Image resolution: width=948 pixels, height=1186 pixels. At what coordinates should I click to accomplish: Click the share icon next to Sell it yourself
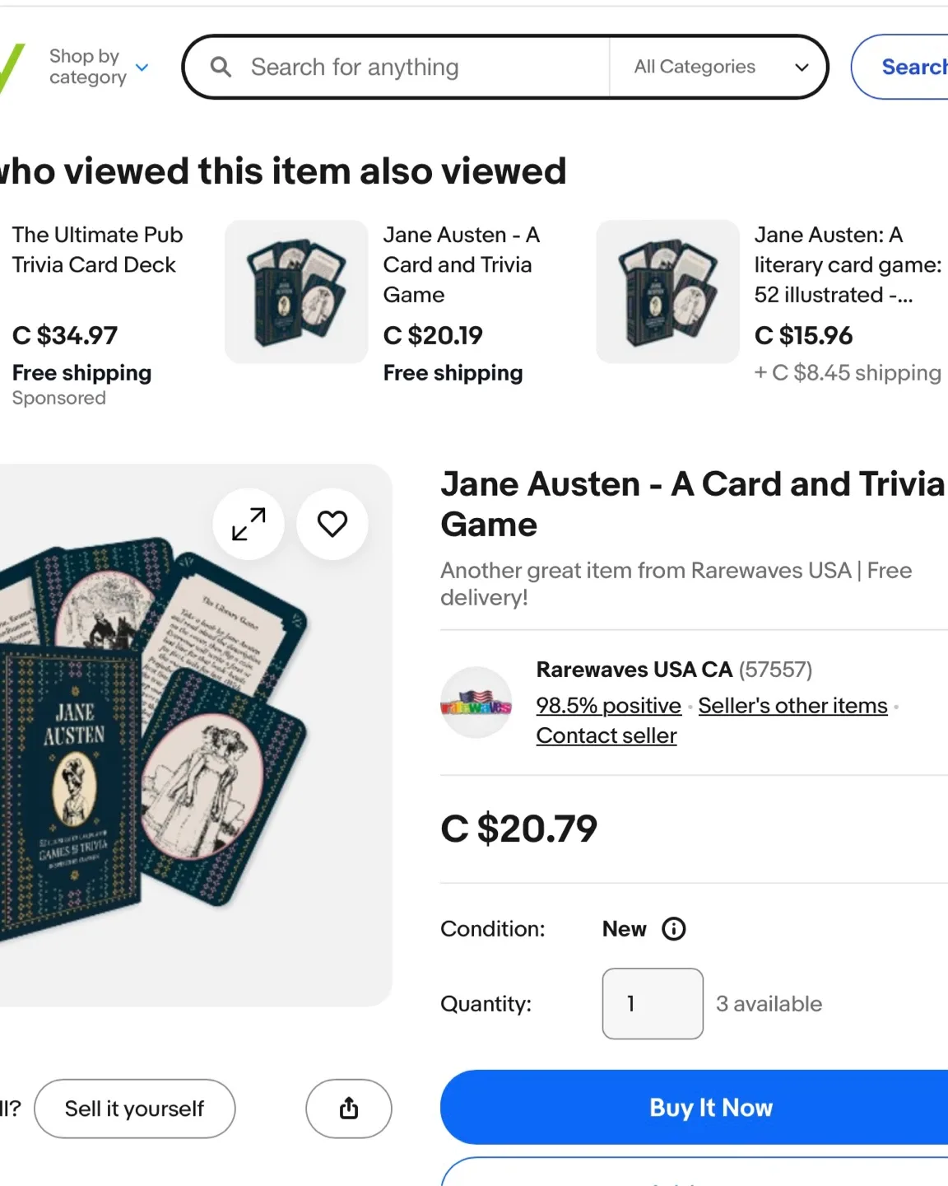[x=348, y=1109]
